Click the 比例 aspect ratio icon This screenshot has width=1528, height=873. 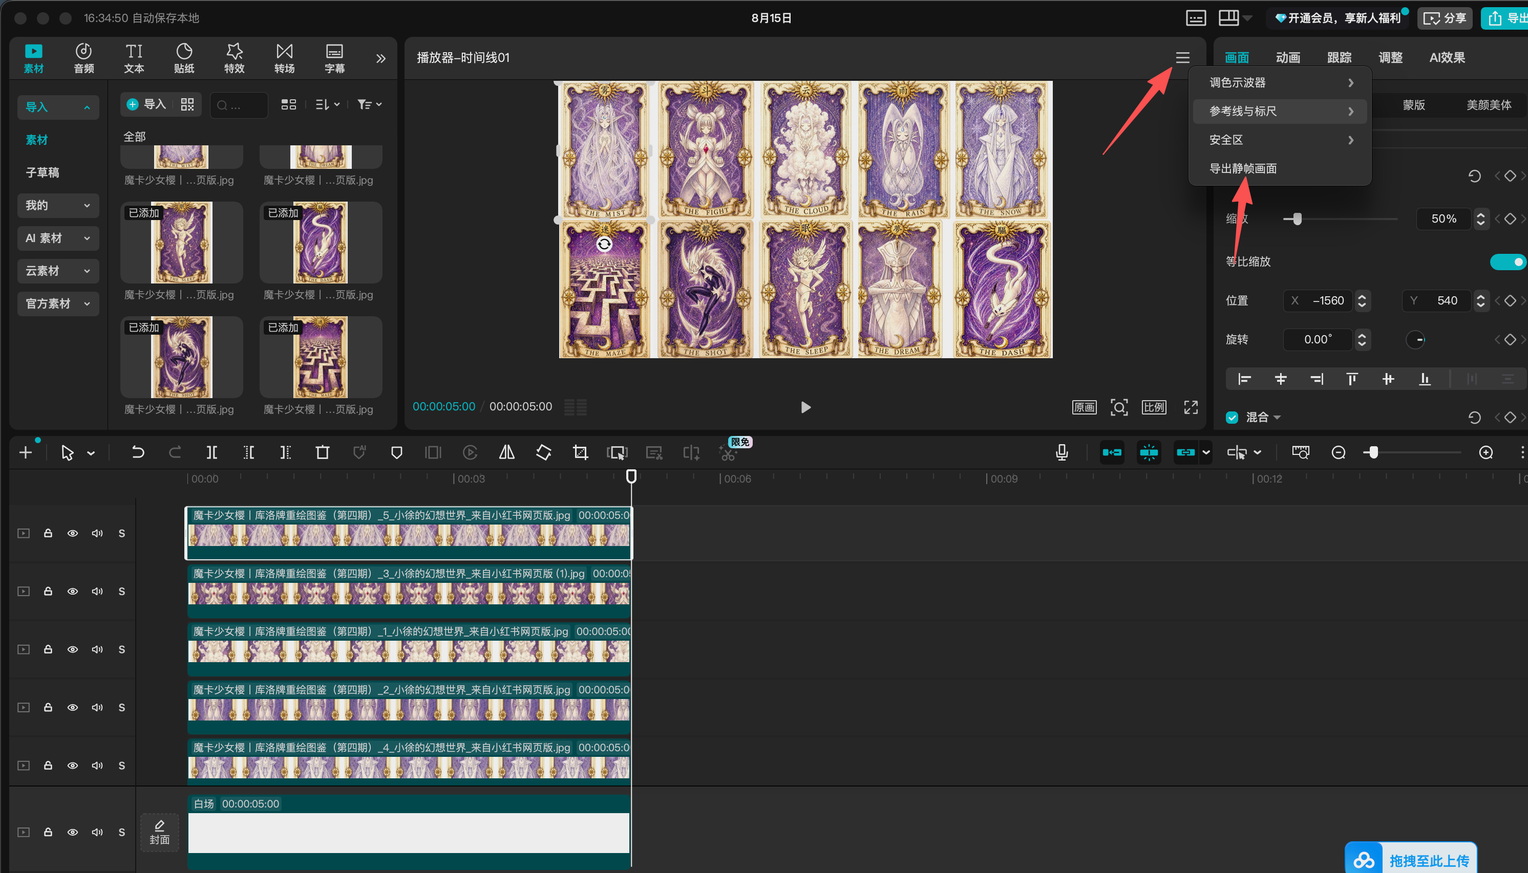1154,407
